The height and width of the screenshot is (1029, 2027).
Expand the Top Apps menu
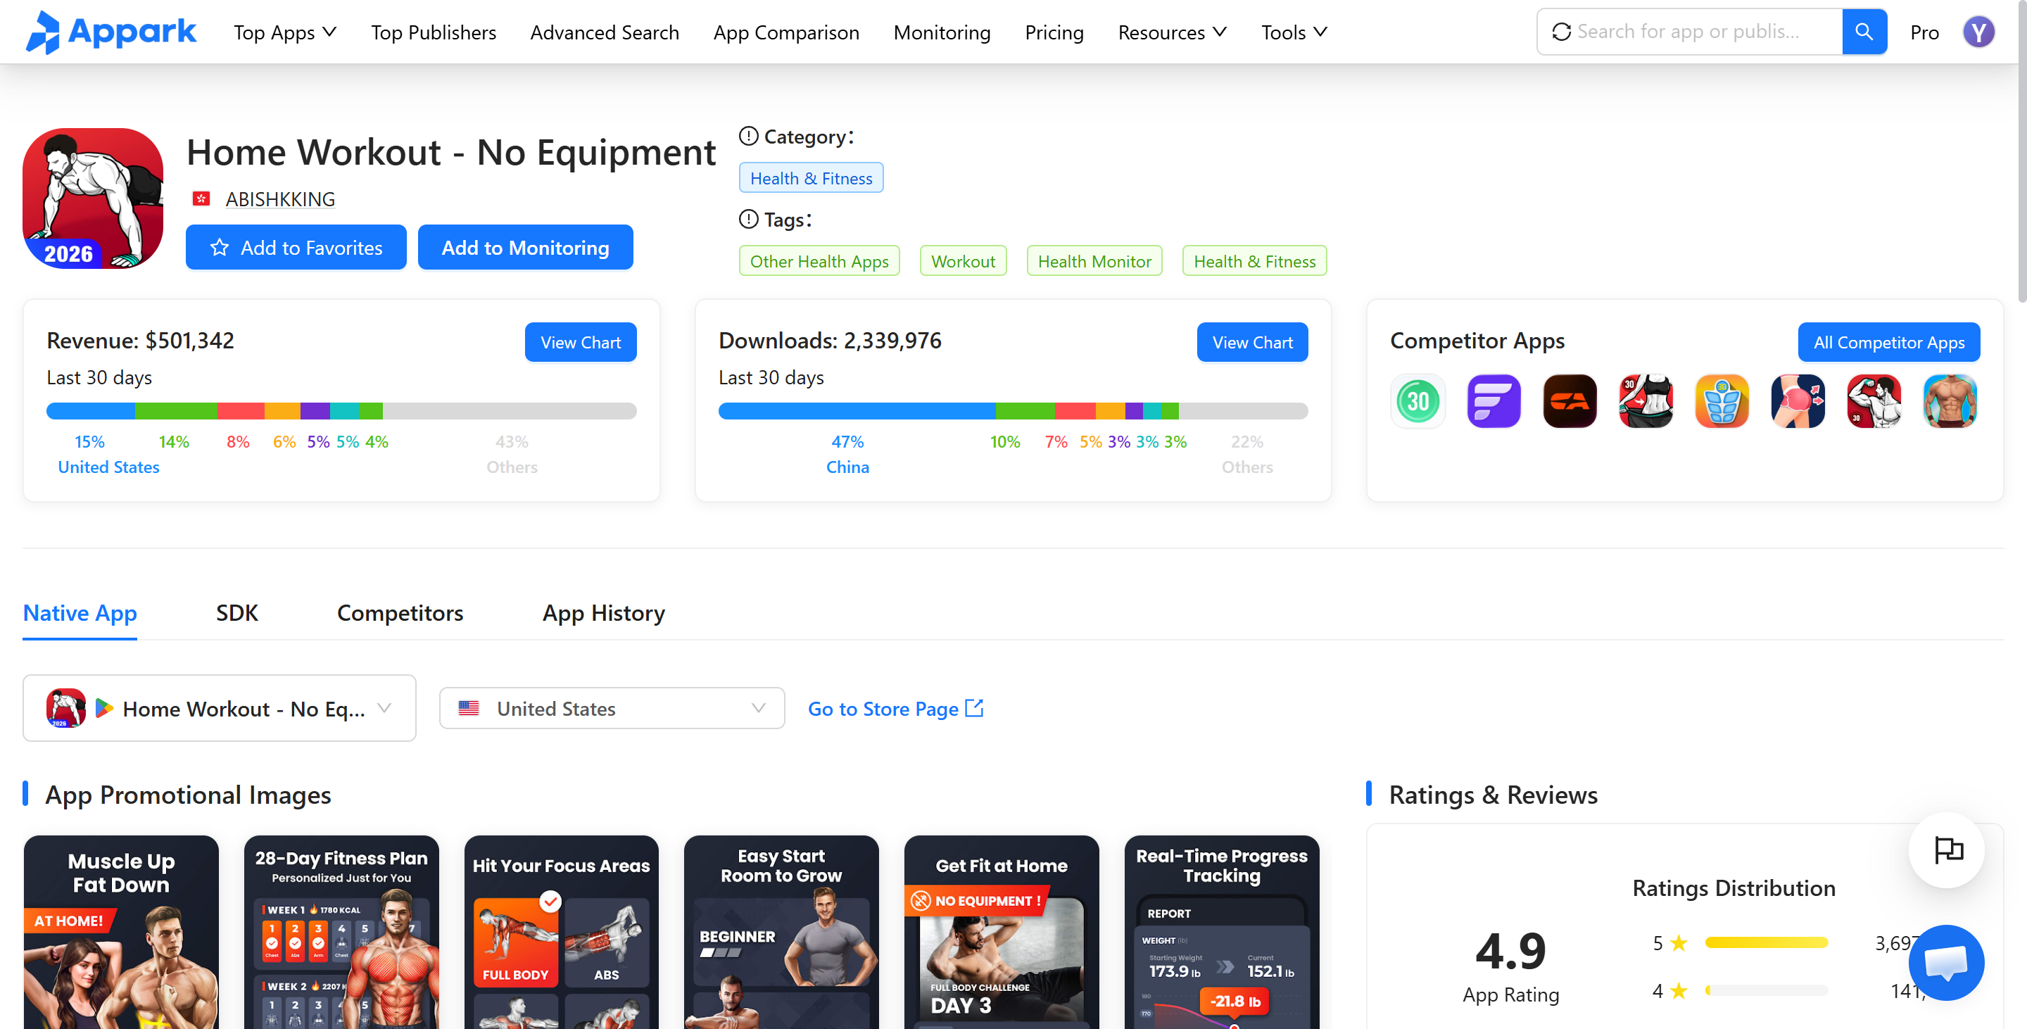285,32
